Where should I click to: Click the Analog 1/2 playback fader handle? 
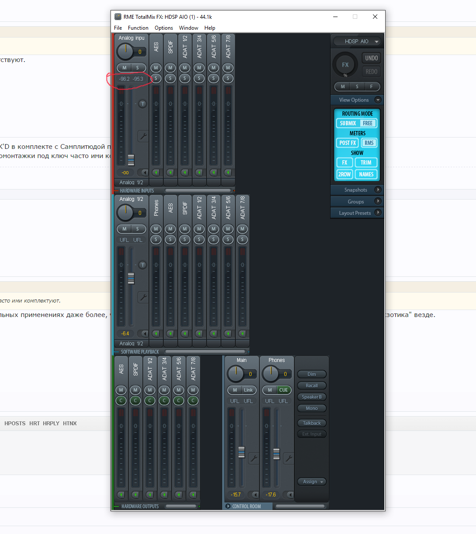[131, 278]
